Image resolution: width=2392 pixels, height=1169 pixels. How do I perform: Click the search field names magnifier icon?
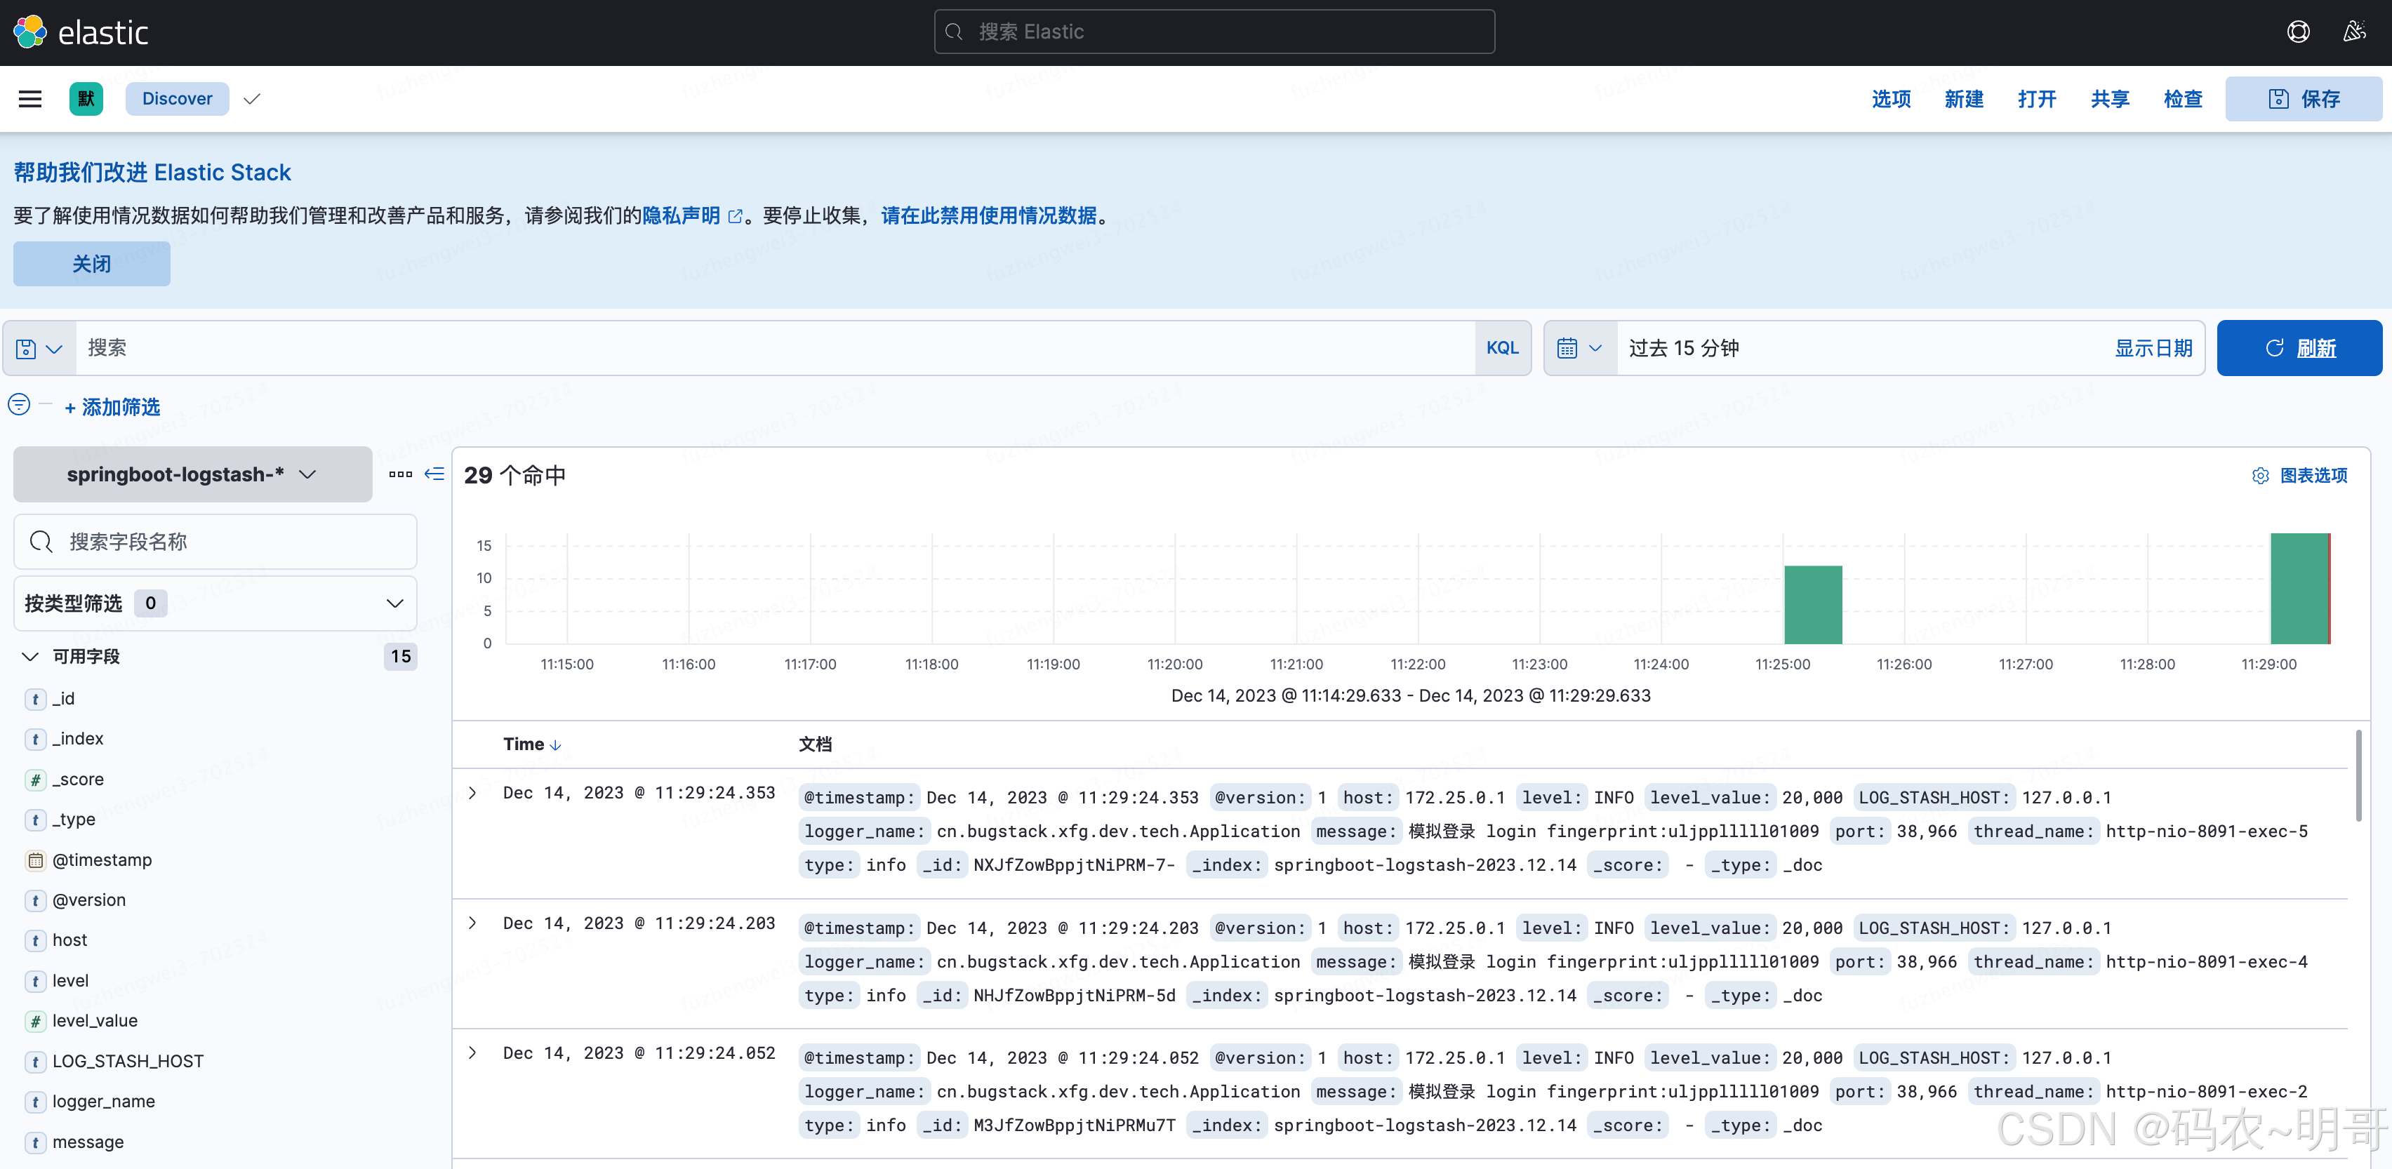click(41, 541)
